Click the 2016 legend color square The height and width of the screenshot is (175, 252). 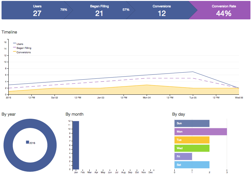pos(27,142)
